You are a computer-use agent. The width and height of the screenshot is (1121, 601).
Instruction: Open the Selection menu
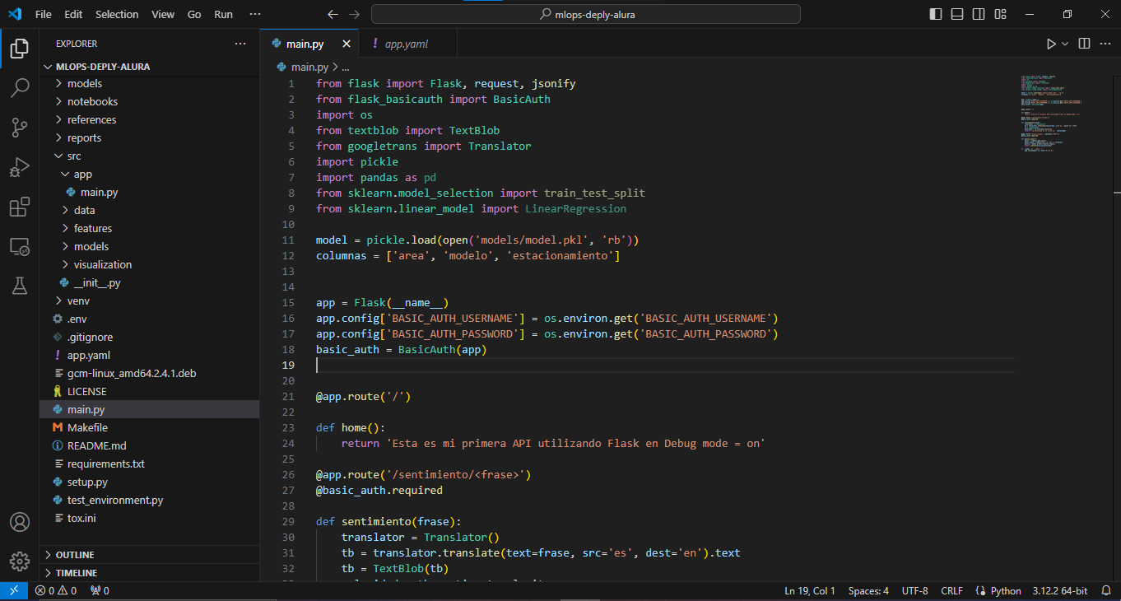pyautogui.click(x=117, y=14)
